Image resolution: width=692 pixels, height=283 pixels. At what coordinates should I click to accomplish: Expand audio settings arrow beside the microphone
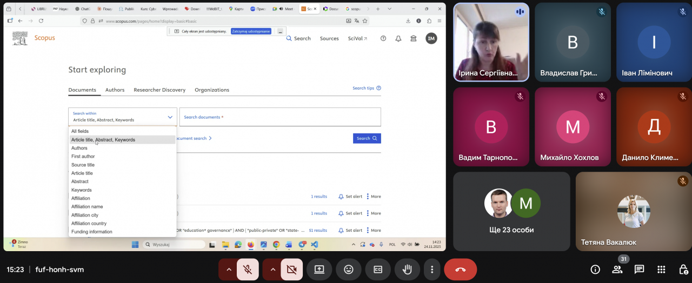(x=229, y=269)
